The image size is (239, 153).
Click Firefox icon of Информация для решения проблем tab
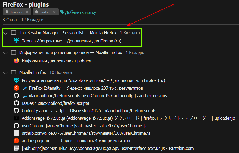click(16, 61)
